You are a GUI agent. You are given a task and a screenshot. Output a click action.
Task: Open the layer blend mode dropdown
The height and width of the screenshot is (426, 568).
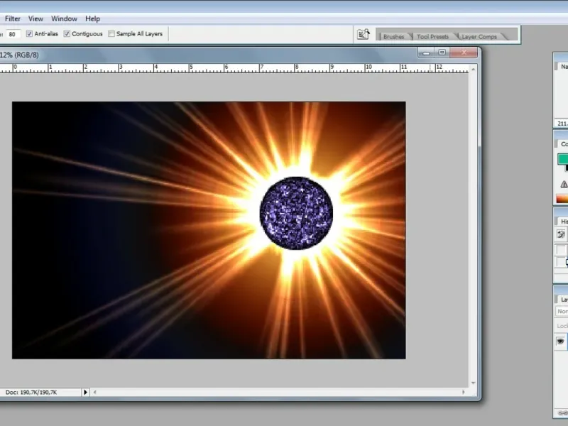pyautogui.click(x=562, y=311)
